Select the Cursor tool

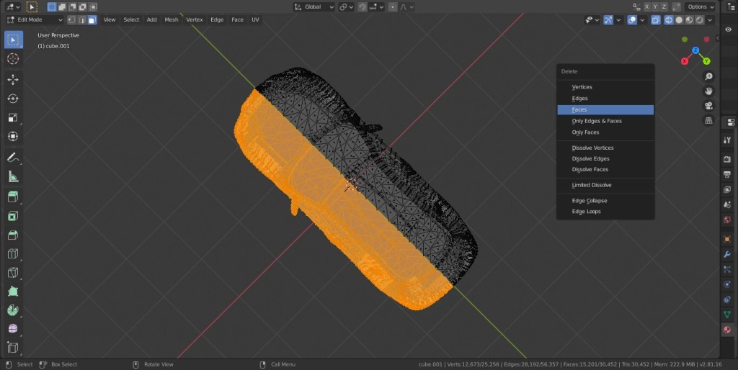pyautogui.click(x=13, y=59)
